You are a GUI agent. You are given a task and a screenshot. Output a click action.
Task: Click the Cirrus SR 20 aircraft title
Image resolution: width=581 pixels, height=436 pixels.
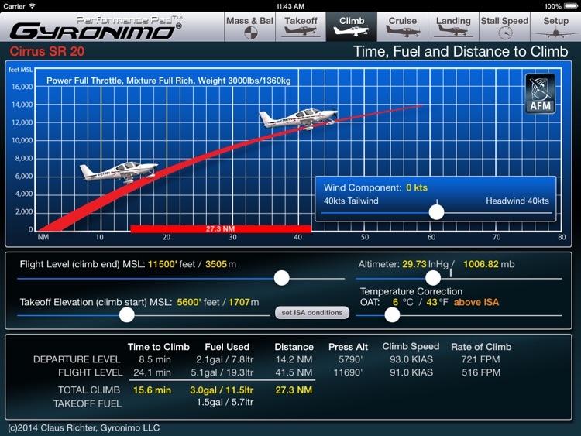pos(47,51)
